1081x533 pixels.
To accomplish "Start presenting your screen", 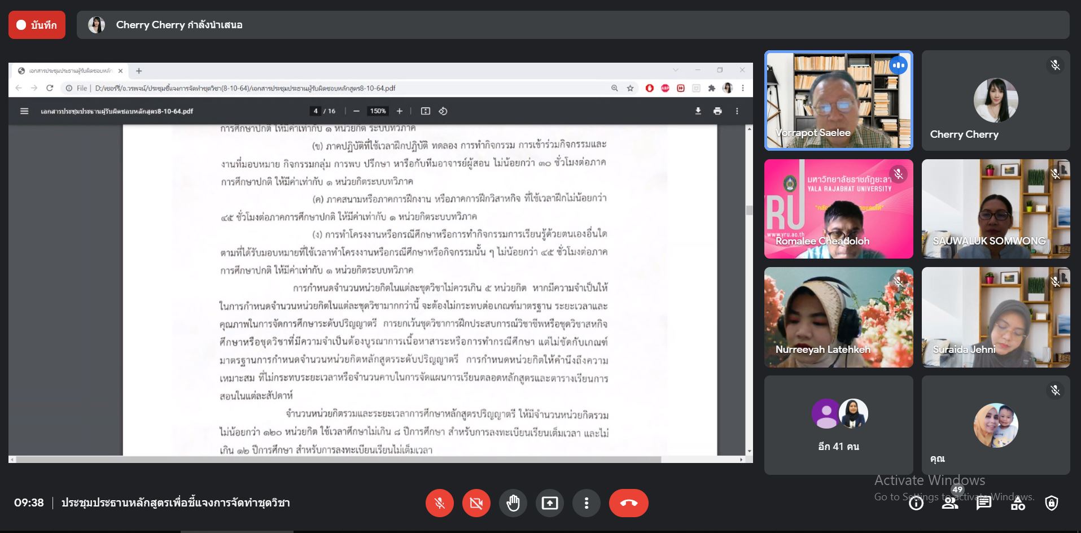I will pos(550,503).
